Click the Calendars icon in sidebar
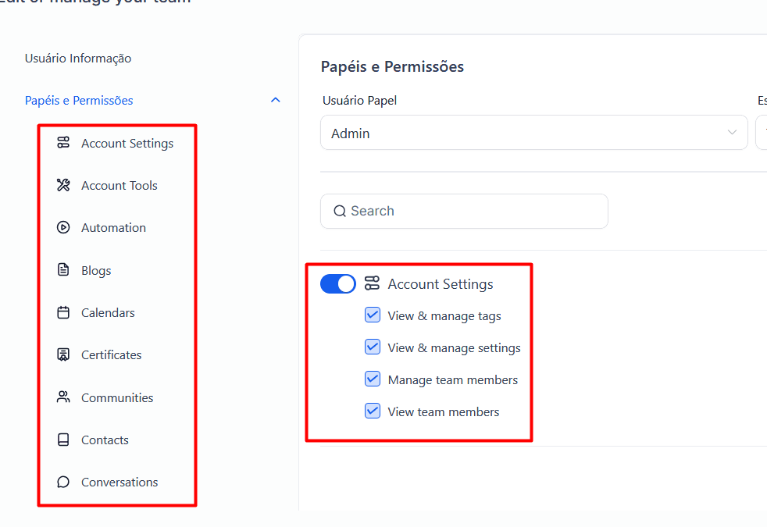The image size is (767, 527). coord(63,312)
